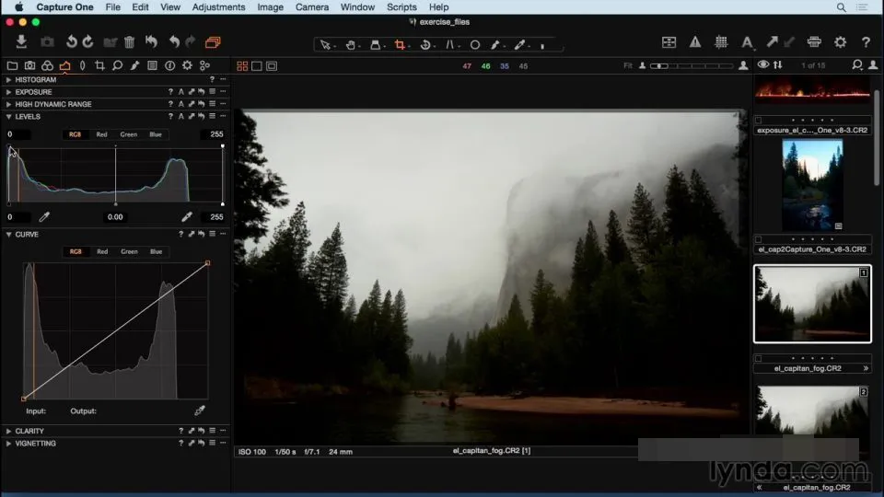Select the Crop tool in the cursor toolbar
Image resolution: width=884 pixels, height=497 pixels.
pyautogui.click(x=400, y=44)
